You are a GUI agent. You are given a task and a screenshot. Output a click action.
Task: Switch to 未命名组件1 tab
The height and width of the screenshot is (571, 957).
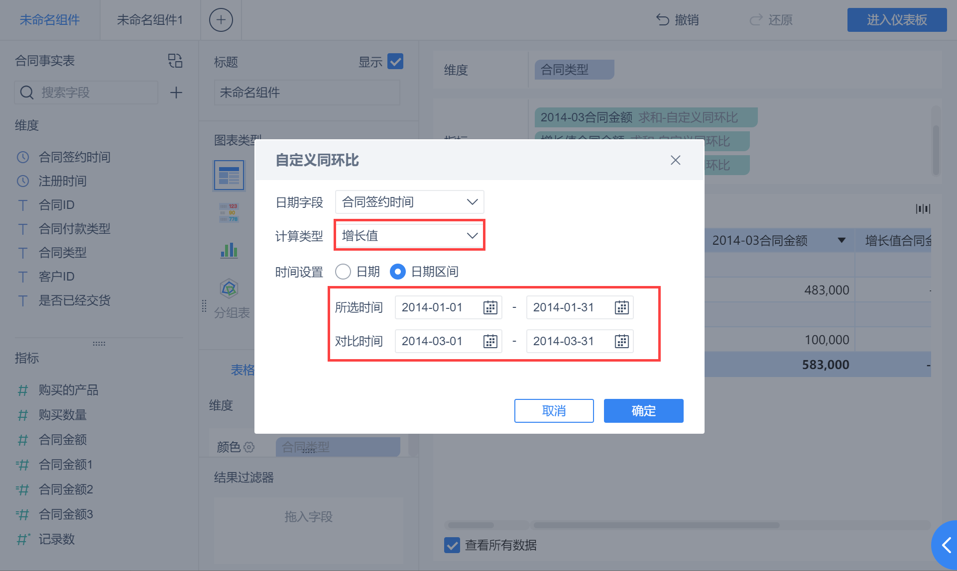(x=150, y=20)
